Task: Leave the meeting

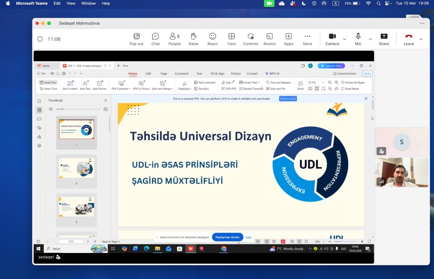Action: pos(409,39)
